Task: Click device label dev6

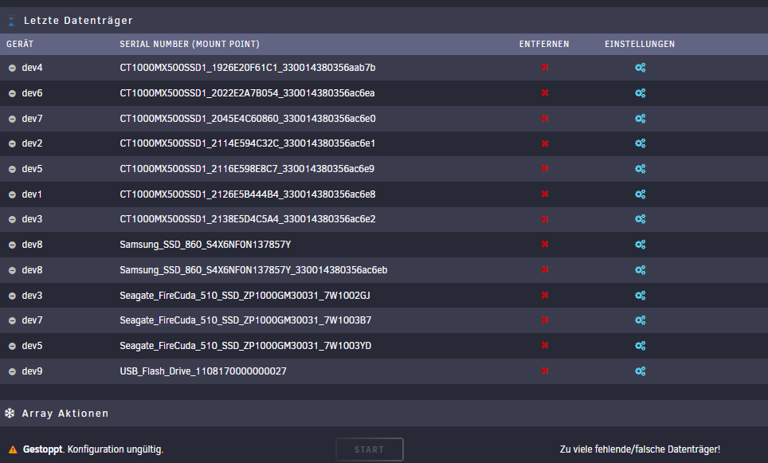Action: [32, 93]
